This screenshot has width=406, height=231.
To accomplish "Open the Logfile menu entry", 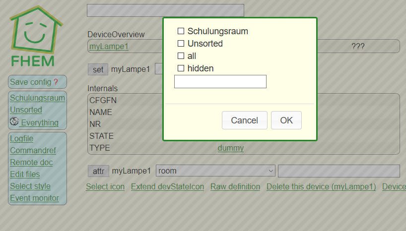I will point(21,139).
